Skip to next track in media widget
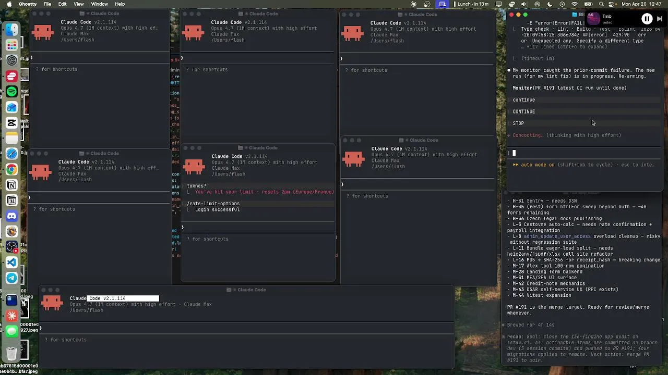This screenshot has height=375, width=668. point(660,19)
